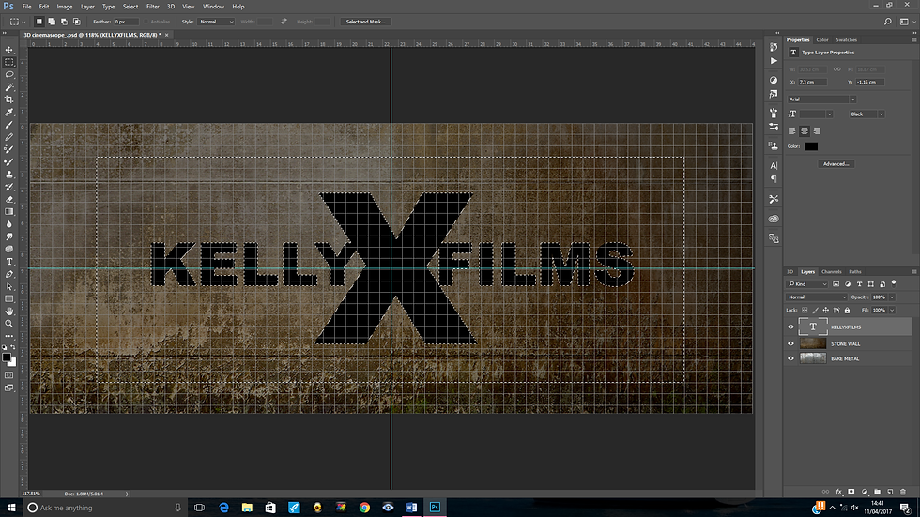Open the Creative Cloud Libraries panel icon
The image size is (920, 517).
pos(774,219)
